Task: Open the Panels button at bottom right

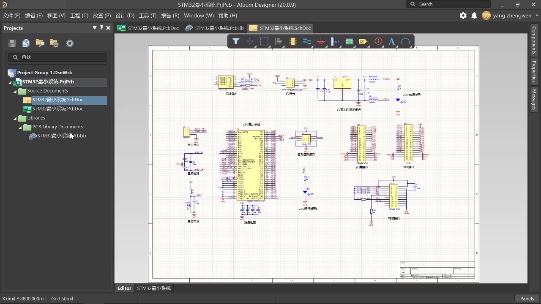Action: tap(527, 299)
